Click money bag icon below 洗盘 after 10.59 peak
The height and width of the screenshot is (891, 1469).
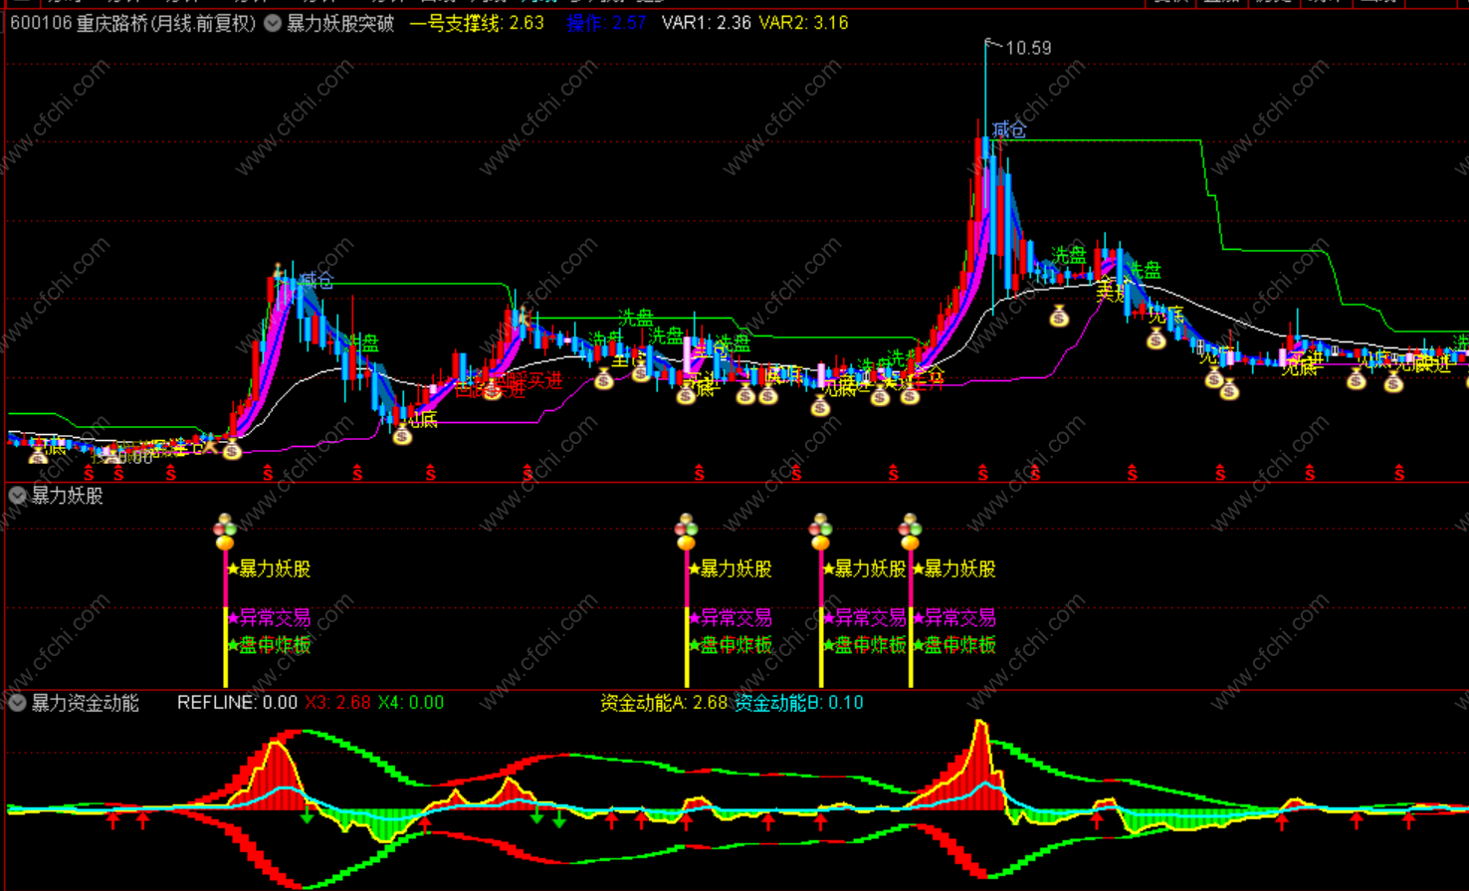(x=1059, y=317)
